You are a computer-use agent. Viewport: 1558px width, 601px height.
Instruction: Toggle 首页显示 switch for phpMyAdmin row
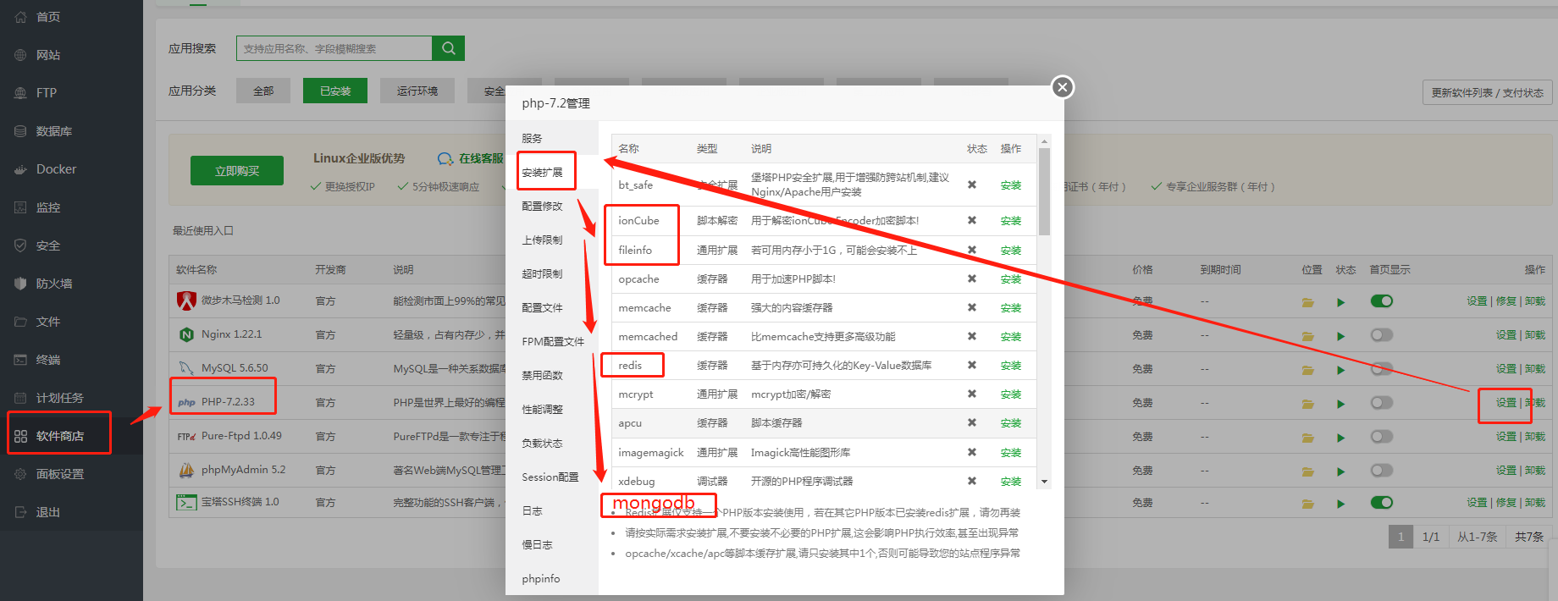click(x=1382, y=471)
